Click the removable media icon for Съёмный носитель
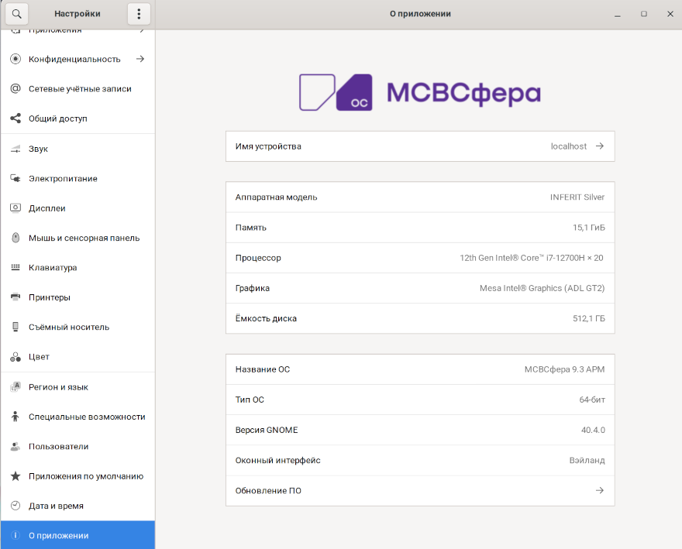 [x=15, y=327]
